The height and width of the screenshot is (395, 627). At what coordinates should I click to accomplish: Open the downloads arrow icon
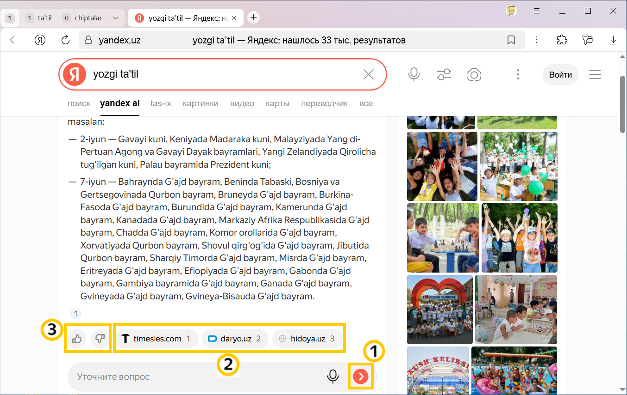point(614,40)
